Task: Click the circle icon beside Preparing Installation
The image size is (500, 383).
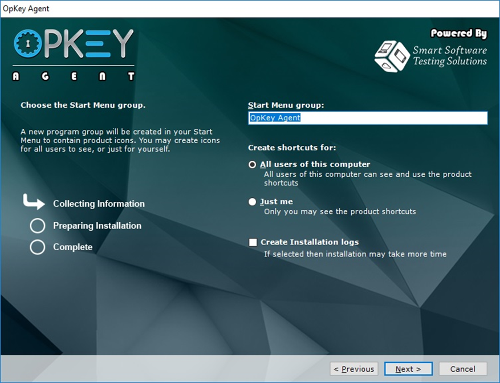Action: tap(38, 226)
